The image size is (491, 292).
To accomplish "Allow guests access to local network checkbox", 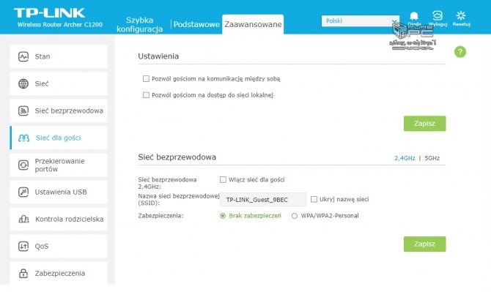I will (x=146, y=94).
